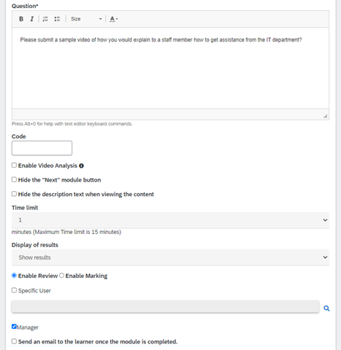Image resolution: width=341 pixels, height=350 pixels.
Task: Click the user search magnifier icon
Action: [x=326, y=308]
